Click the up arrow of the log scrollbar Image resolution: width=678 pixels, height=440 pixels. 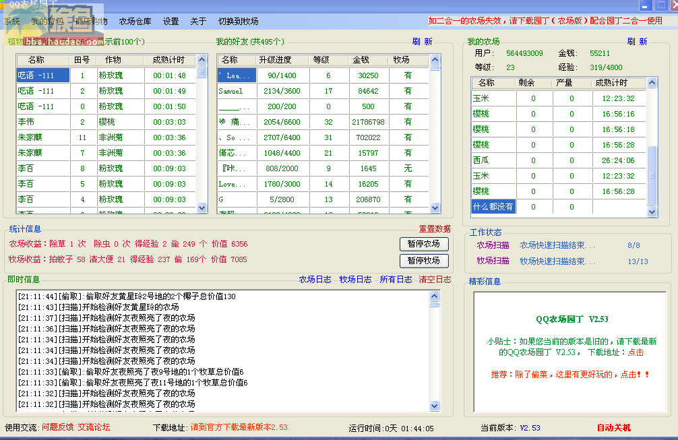click(x=435, y=296)
